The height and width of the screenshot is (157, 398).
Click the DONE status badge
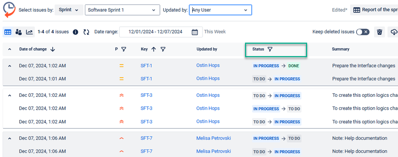pyautogui.click(x=294, y=66)
